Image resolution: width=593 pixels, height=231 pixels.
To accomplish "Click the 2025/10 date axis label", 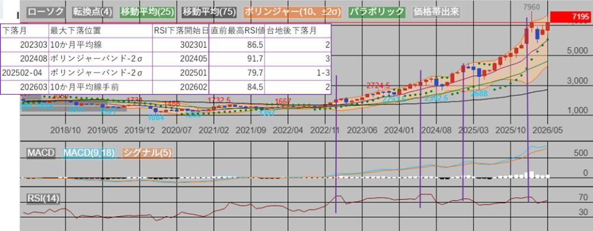I will (x=511, y=130).
